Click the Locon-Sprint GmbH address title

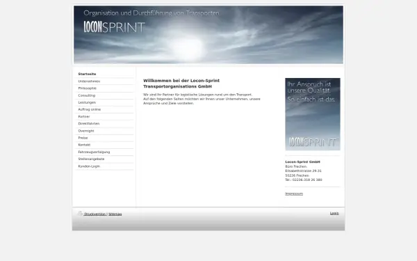[x=302, y=162]
